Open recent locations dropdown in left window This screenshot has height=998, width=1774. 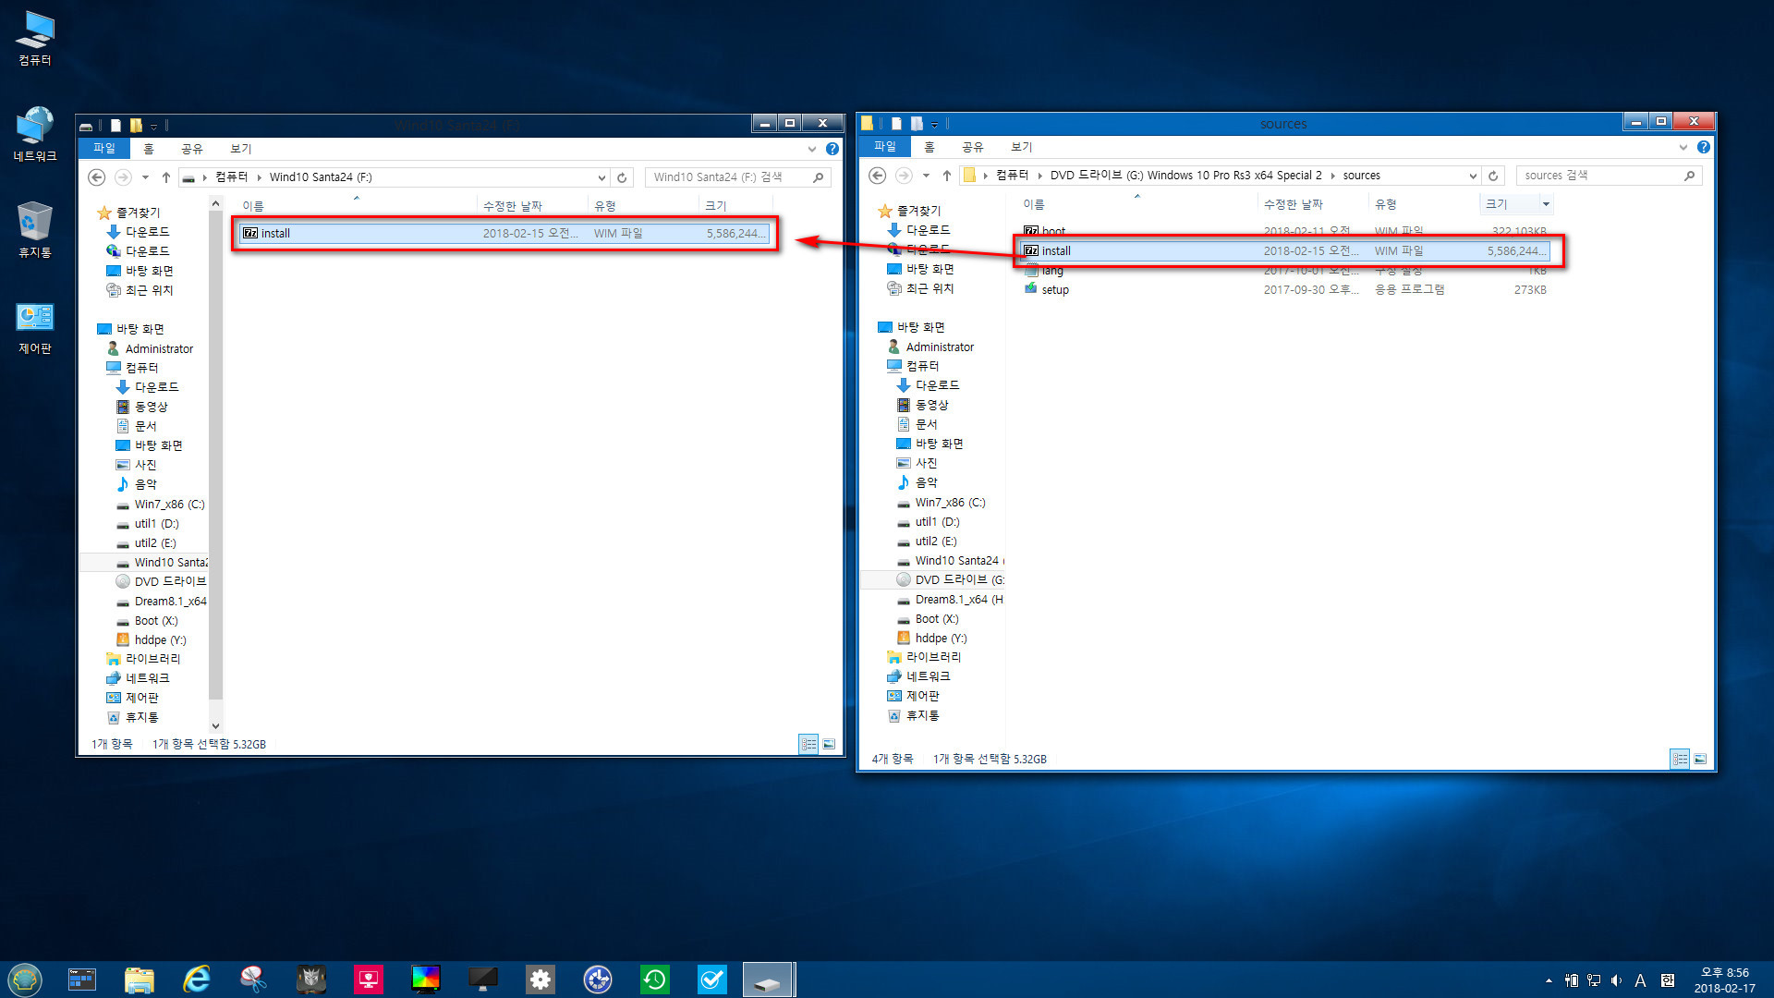tap(145, 177)
